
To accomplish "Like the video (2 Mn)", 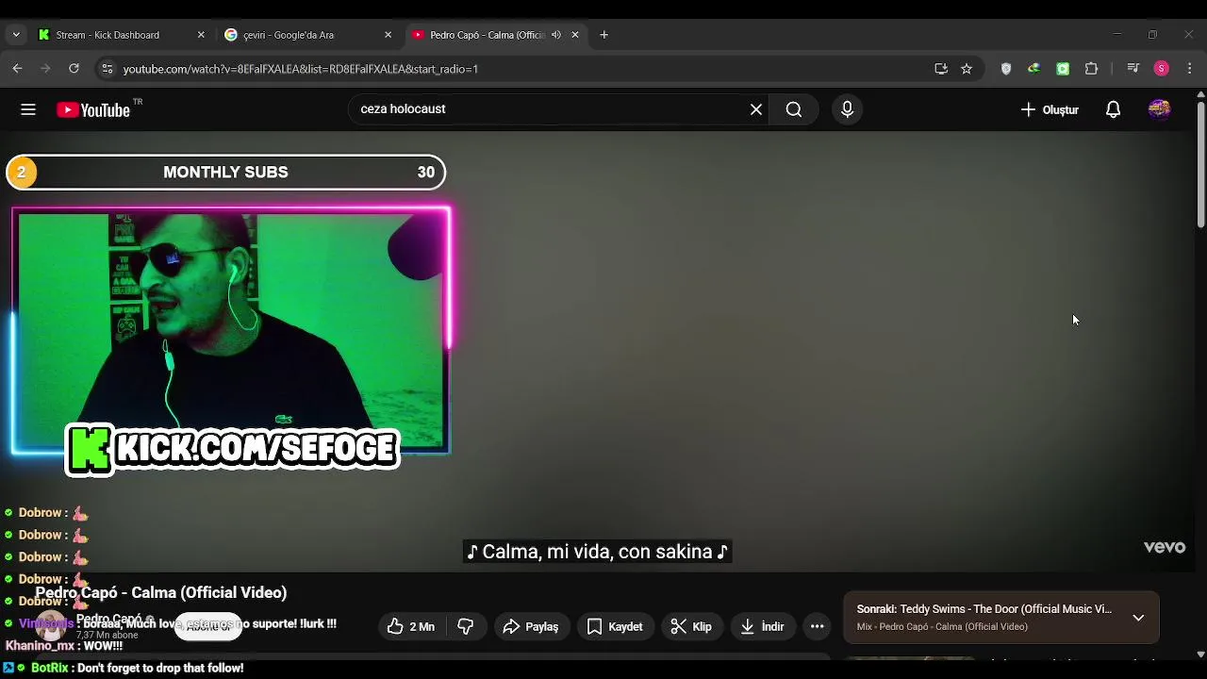I will tap(410, 626).
